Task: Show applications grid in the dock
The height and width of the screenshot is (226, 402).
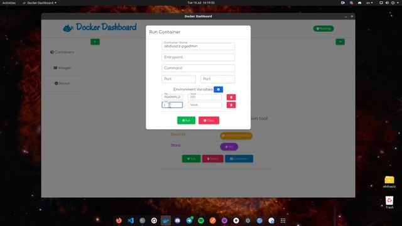Action: (x=283, y=220)
